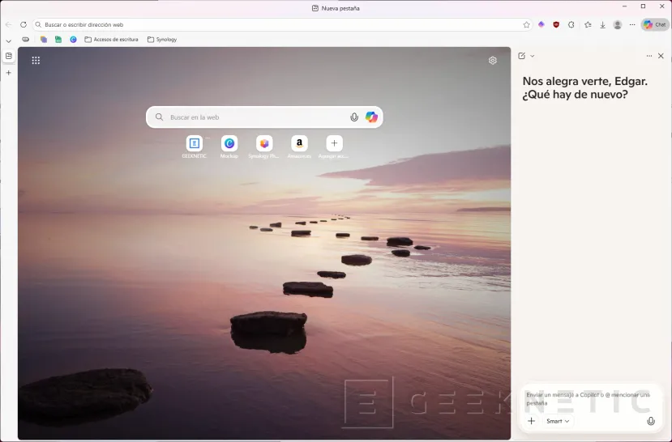
Task: Open the Extensions puzzle-piece icon
Action: pos(571,25)
